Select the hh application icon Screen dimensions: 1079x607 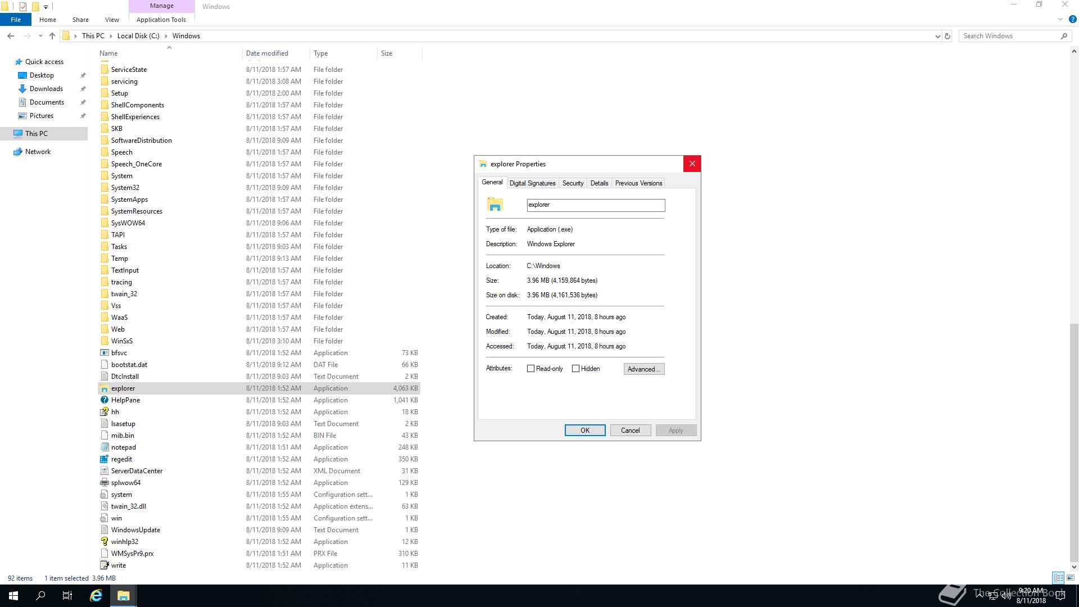click(x=105, y=412)
